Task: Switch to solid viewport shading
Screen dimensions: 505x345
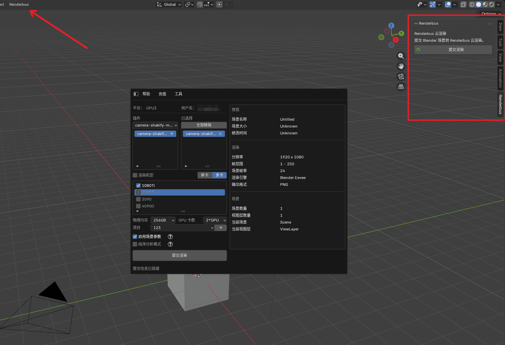Action: click(479, 4)
